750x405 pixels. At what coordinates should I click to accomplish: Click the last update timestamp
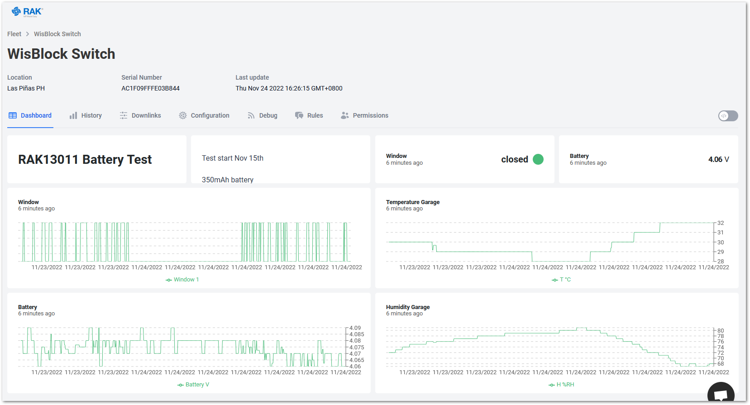[289, 88]
